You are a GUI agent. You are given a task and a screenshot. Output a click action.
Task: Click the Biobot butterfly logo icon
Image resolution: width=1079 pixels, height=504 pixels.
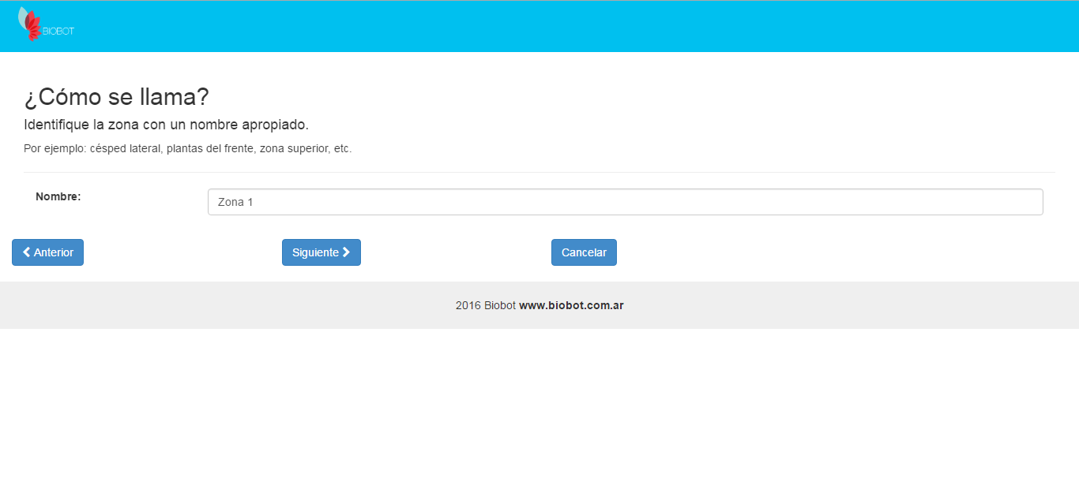(30, 23)
